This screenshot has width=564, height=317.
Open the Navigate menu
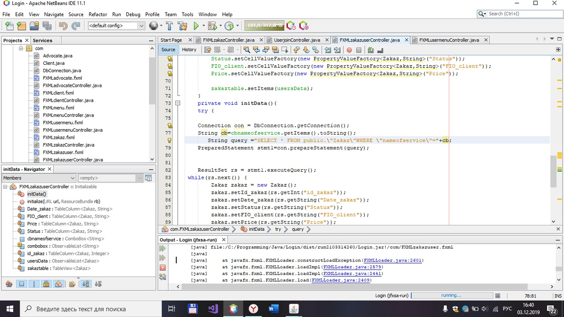54,14
